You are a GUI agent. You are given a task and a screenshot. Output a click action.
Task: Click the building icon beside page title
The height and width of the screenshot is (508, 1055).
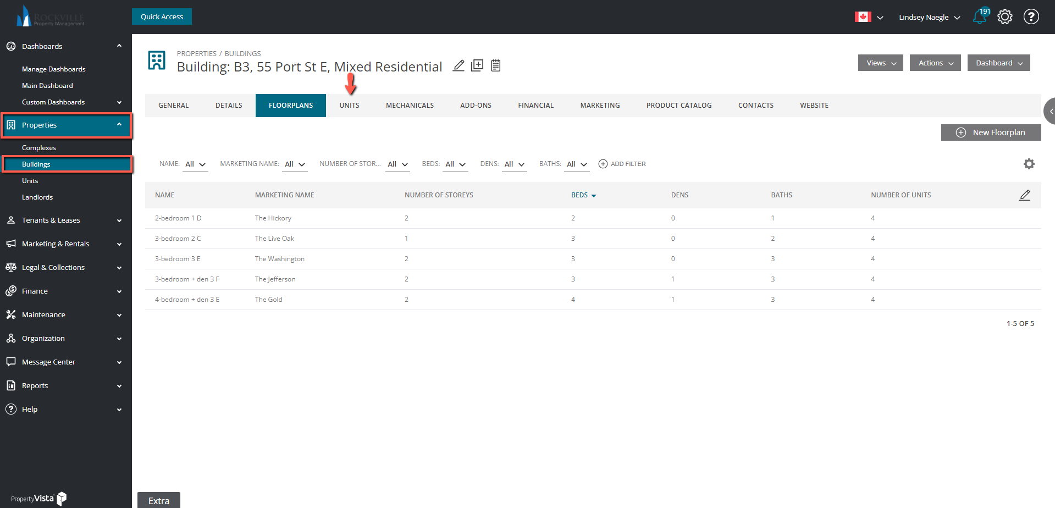coord(157,60)
